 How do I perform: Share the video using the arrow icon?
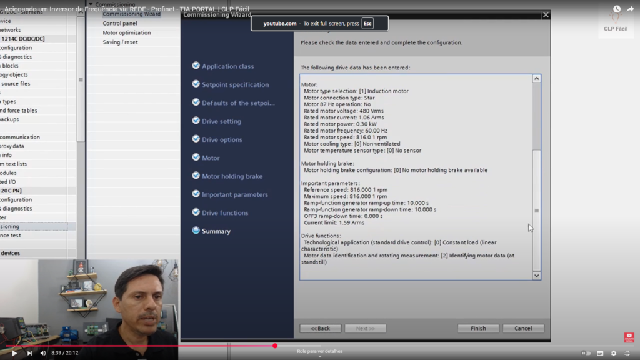(631, 9)
